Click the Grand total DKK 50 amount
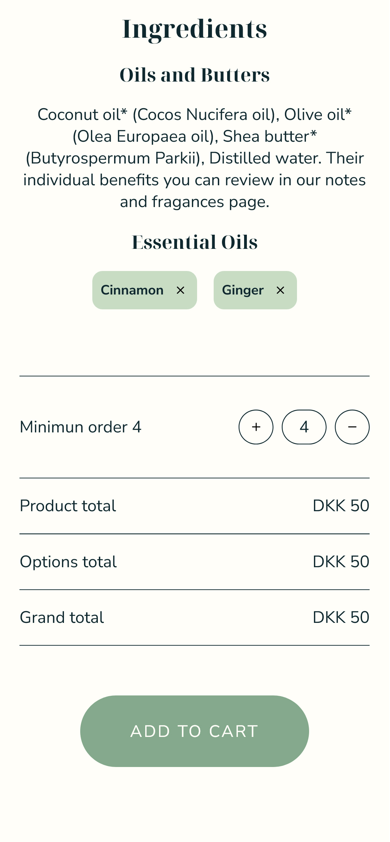Image resolution: width=390 pixels, height=842 pixels. tap(341, 618)
